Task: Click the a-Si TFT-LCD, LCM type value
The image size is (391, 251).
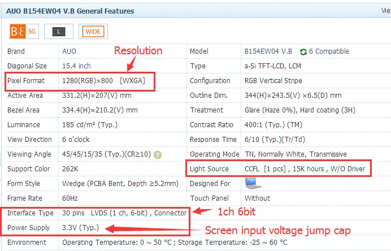Action: pyautogui.click(x=273, y=66)
